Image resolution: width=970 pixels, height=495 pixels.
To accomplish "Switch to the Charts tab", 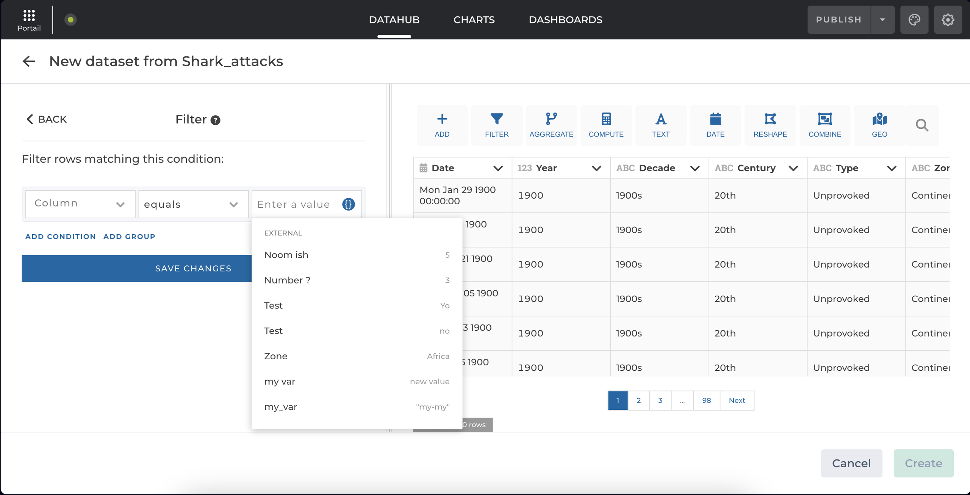I will tap(474, 20).
